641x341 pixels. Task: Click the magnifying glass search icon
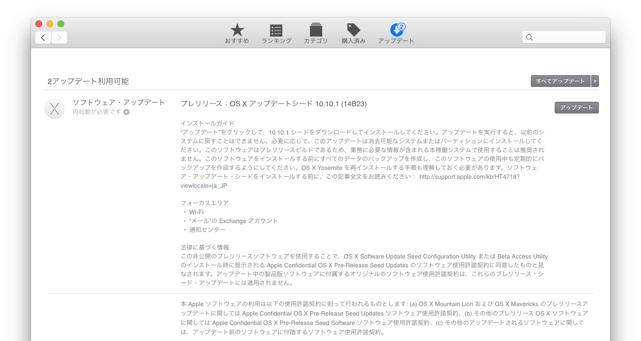coord(529,38)
